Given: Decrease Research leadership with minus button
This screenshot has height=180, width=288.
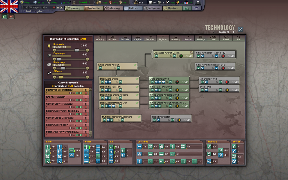Looking at the screenshot, I should click(55, 50).
